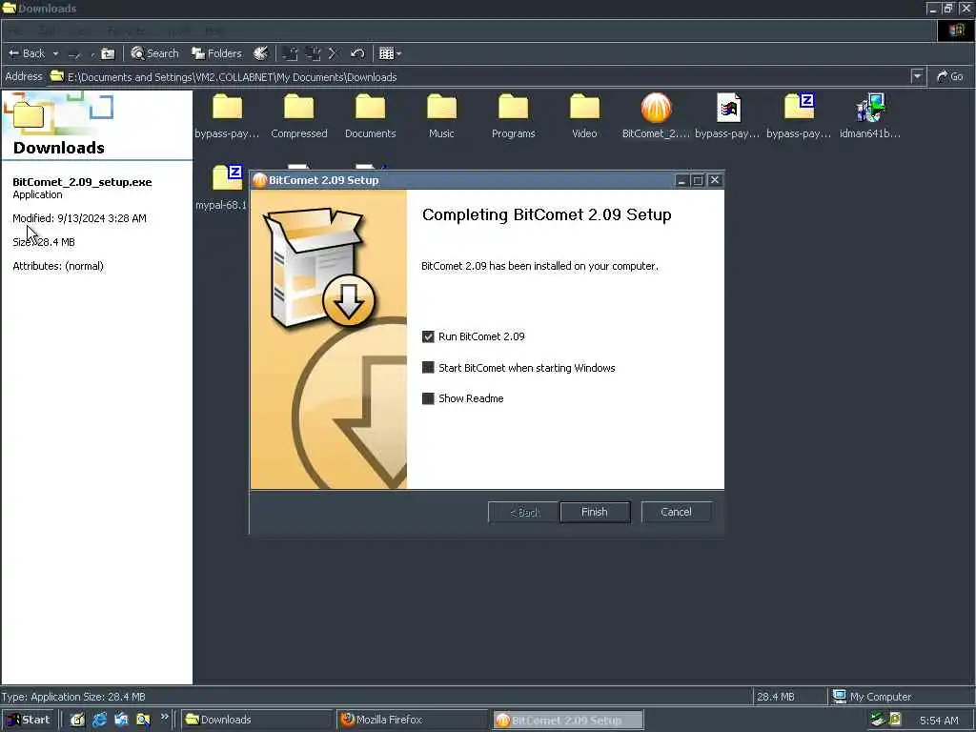Close the BitComet 2.09 Setup dialog
Screen dimensions: 976x732
(715, 180)
